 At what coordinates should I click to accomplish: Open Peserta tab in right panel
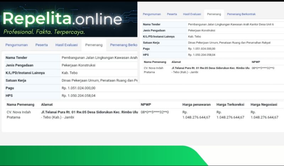point(172,14)
